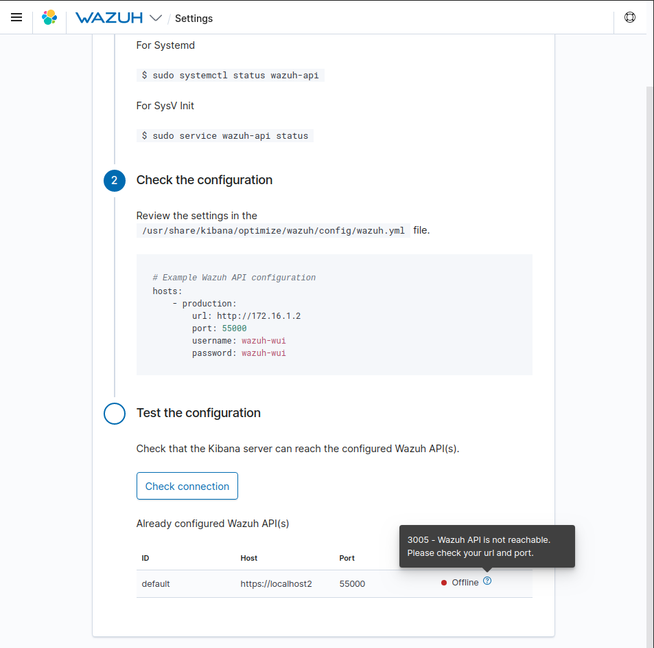The width and height of the screenshot is (654, 648).
Task: Open help with the lifebuoy icon
Action: 629,17
